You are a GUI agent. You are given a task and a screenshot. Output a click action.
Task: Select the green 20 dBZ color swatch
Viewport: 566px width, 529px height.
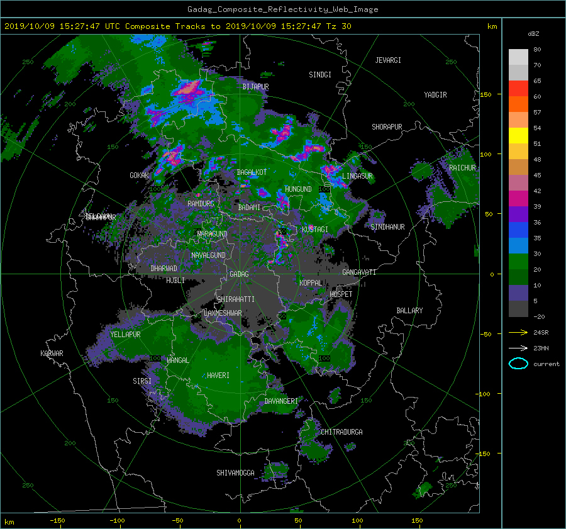518,262
